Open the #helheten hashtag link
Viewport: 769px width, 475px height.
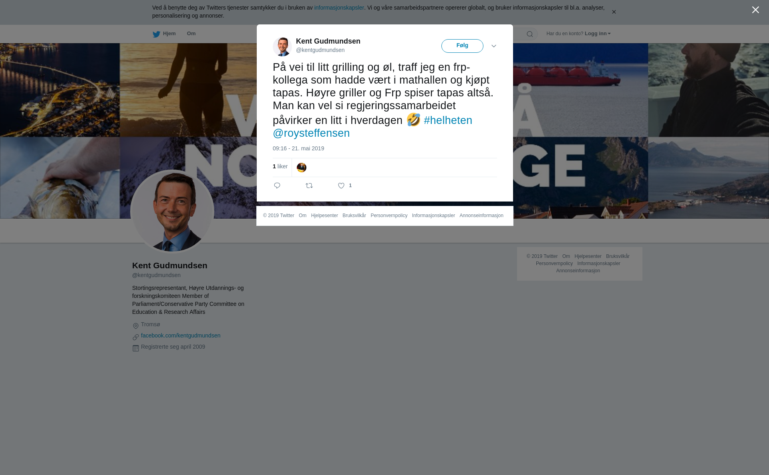pyautogui.click(x=448, y=120)
